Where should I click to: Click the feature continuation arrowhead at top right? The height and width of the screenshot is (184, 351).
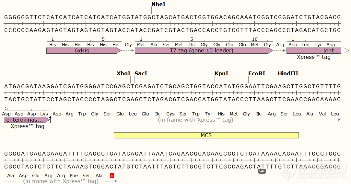pos(346,50)
